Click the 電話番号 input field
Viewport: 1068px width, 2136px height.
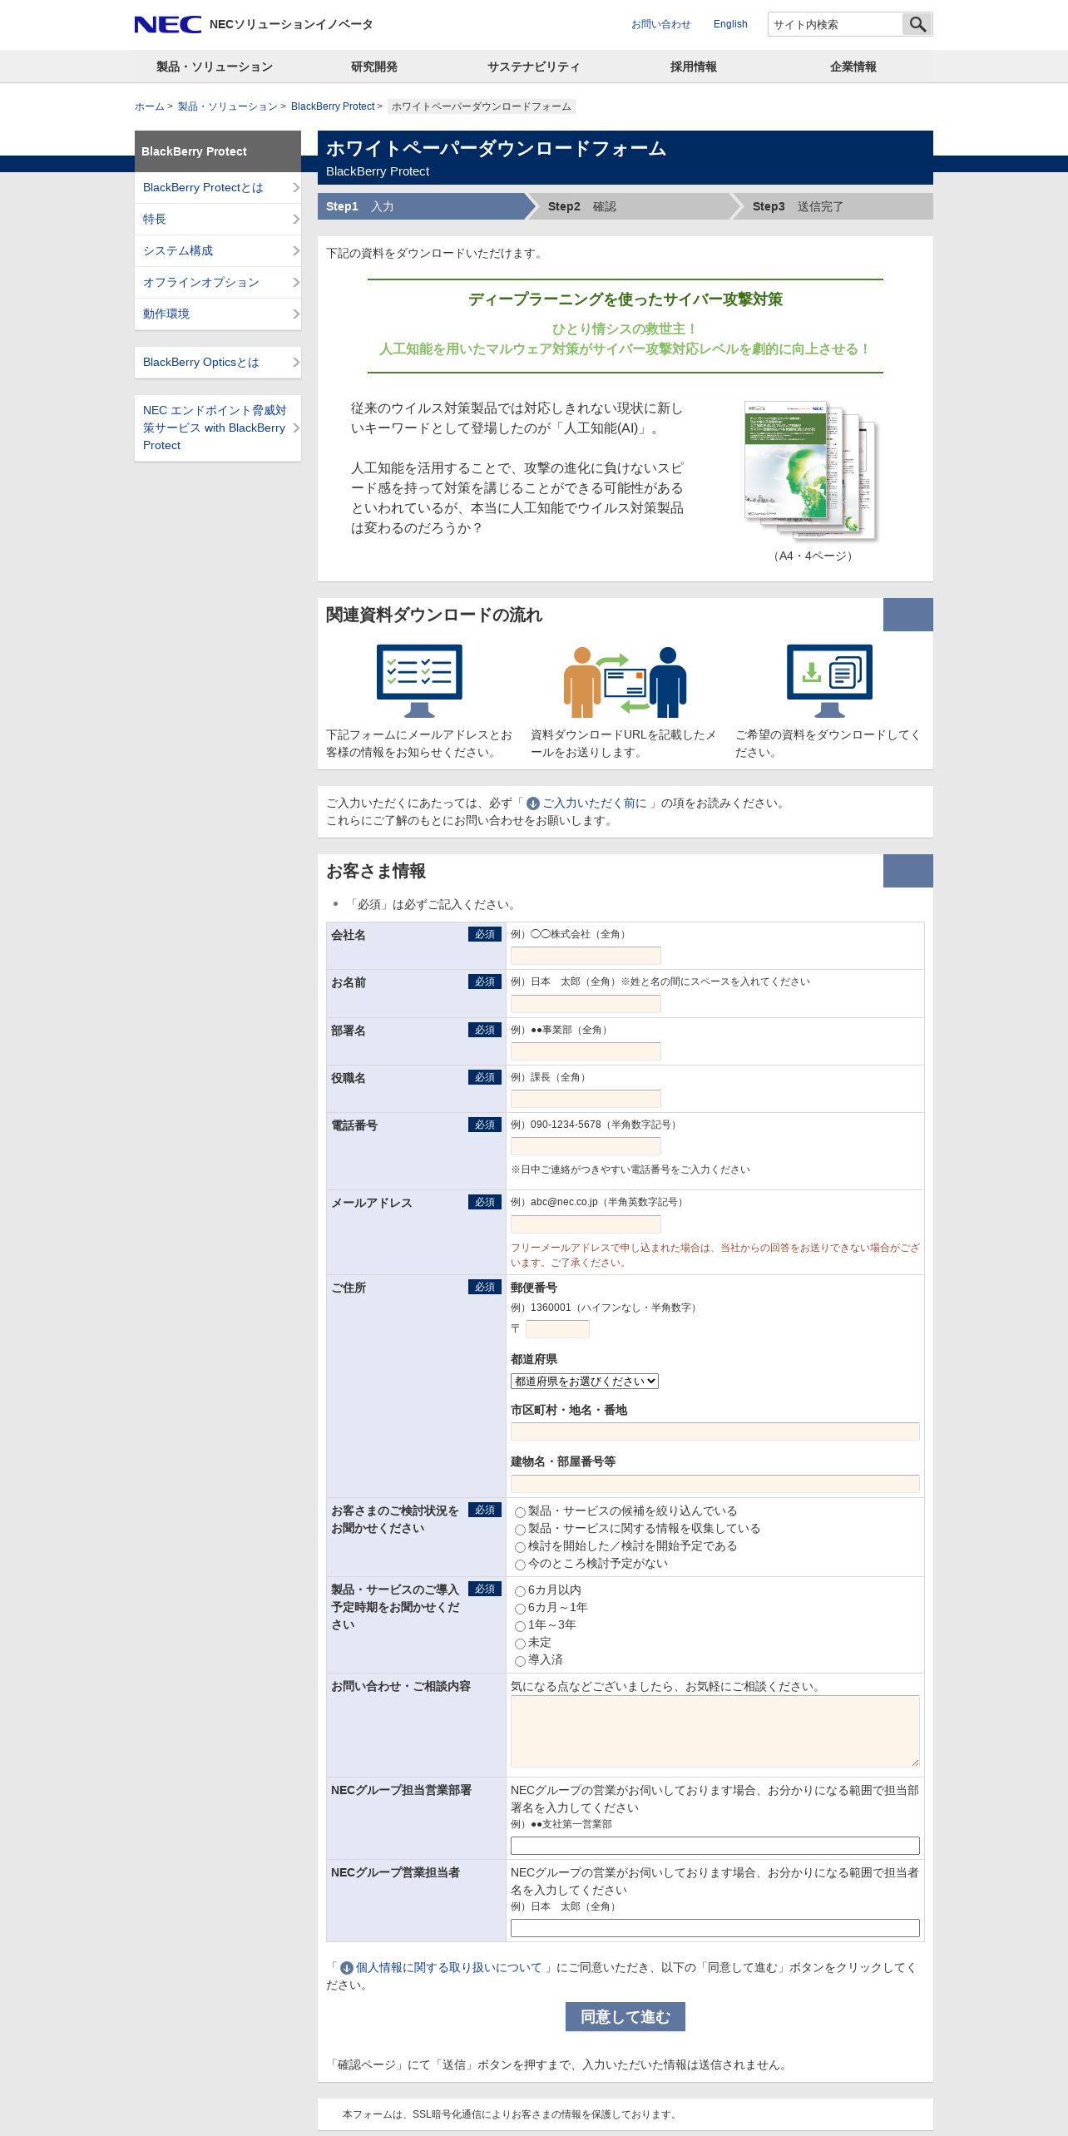[x=586, y=1146]
